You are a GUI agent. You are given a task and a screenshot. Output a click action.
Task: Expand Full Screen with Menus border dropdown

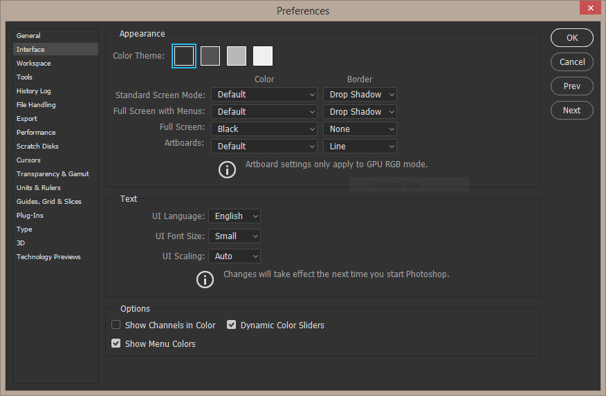(360, 111)
